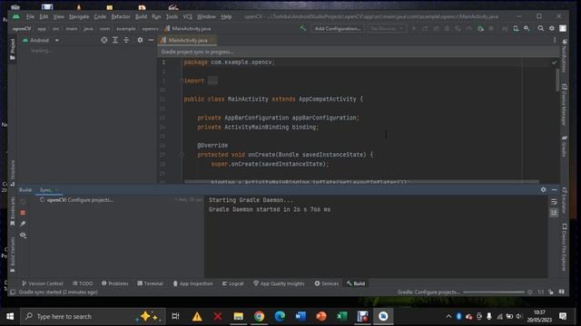Open the Window menu
This screenshot has height=326, width=581.
pyautogui.click(x=206, y=16)
